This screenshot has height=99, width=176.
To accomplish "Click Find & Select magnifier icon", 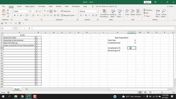I will pos(164,11).
